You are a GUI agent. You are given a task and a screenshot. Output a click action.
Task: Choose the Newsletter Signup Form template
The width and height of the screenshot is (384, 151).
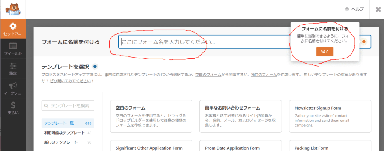[330, 116]
